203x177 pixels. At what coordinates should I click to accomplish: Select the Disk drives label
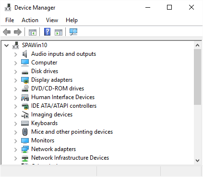(x=45, y=71)
